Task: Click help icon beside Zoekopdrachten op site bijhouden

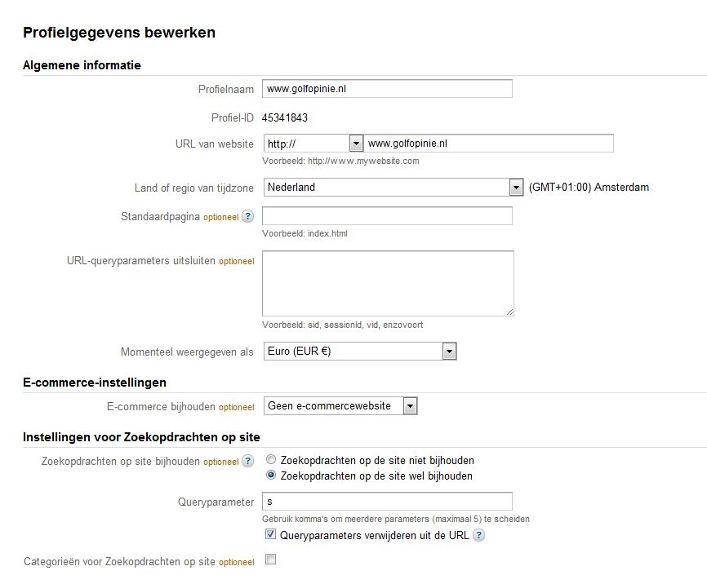Action: point(247,461)
